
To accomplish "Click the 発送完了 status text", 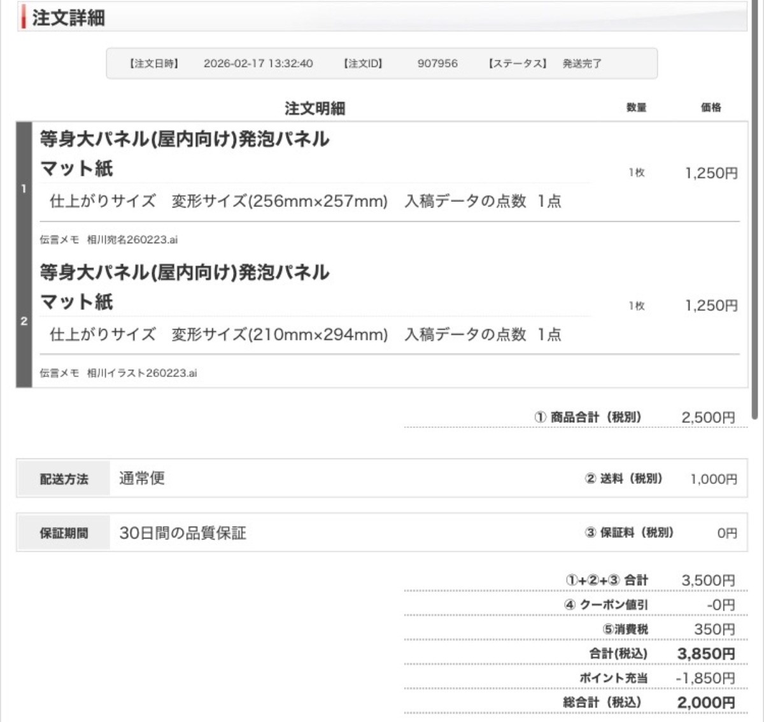I will coord(582,64).
